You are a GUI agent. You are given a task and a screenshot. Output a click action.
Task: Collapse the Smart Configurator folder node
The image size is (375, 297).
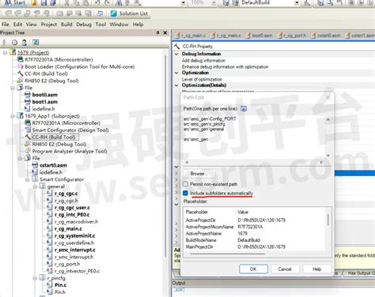click(x=28, y=179)
